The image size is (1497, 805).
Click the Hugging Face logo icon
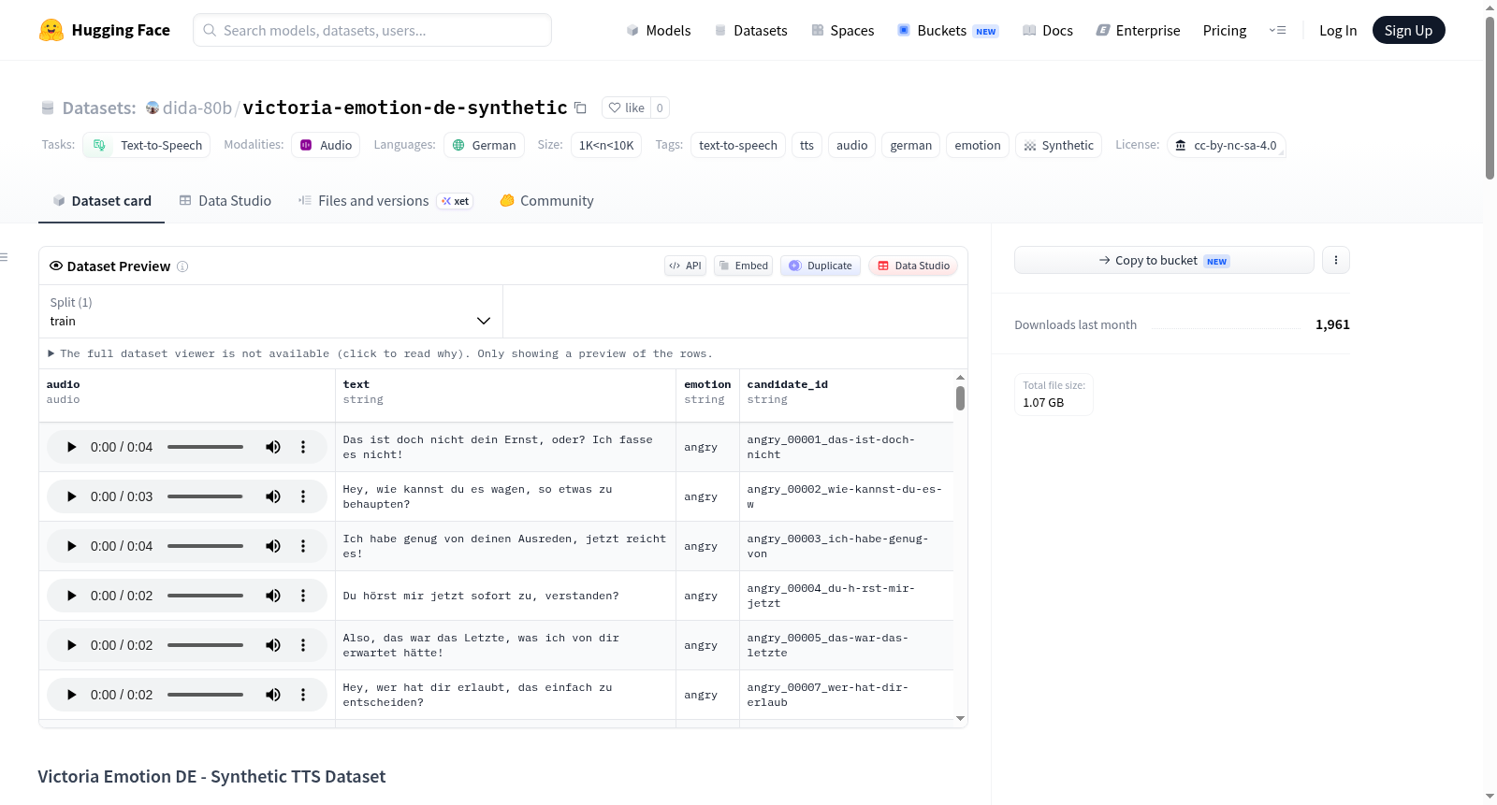(51, 30)
